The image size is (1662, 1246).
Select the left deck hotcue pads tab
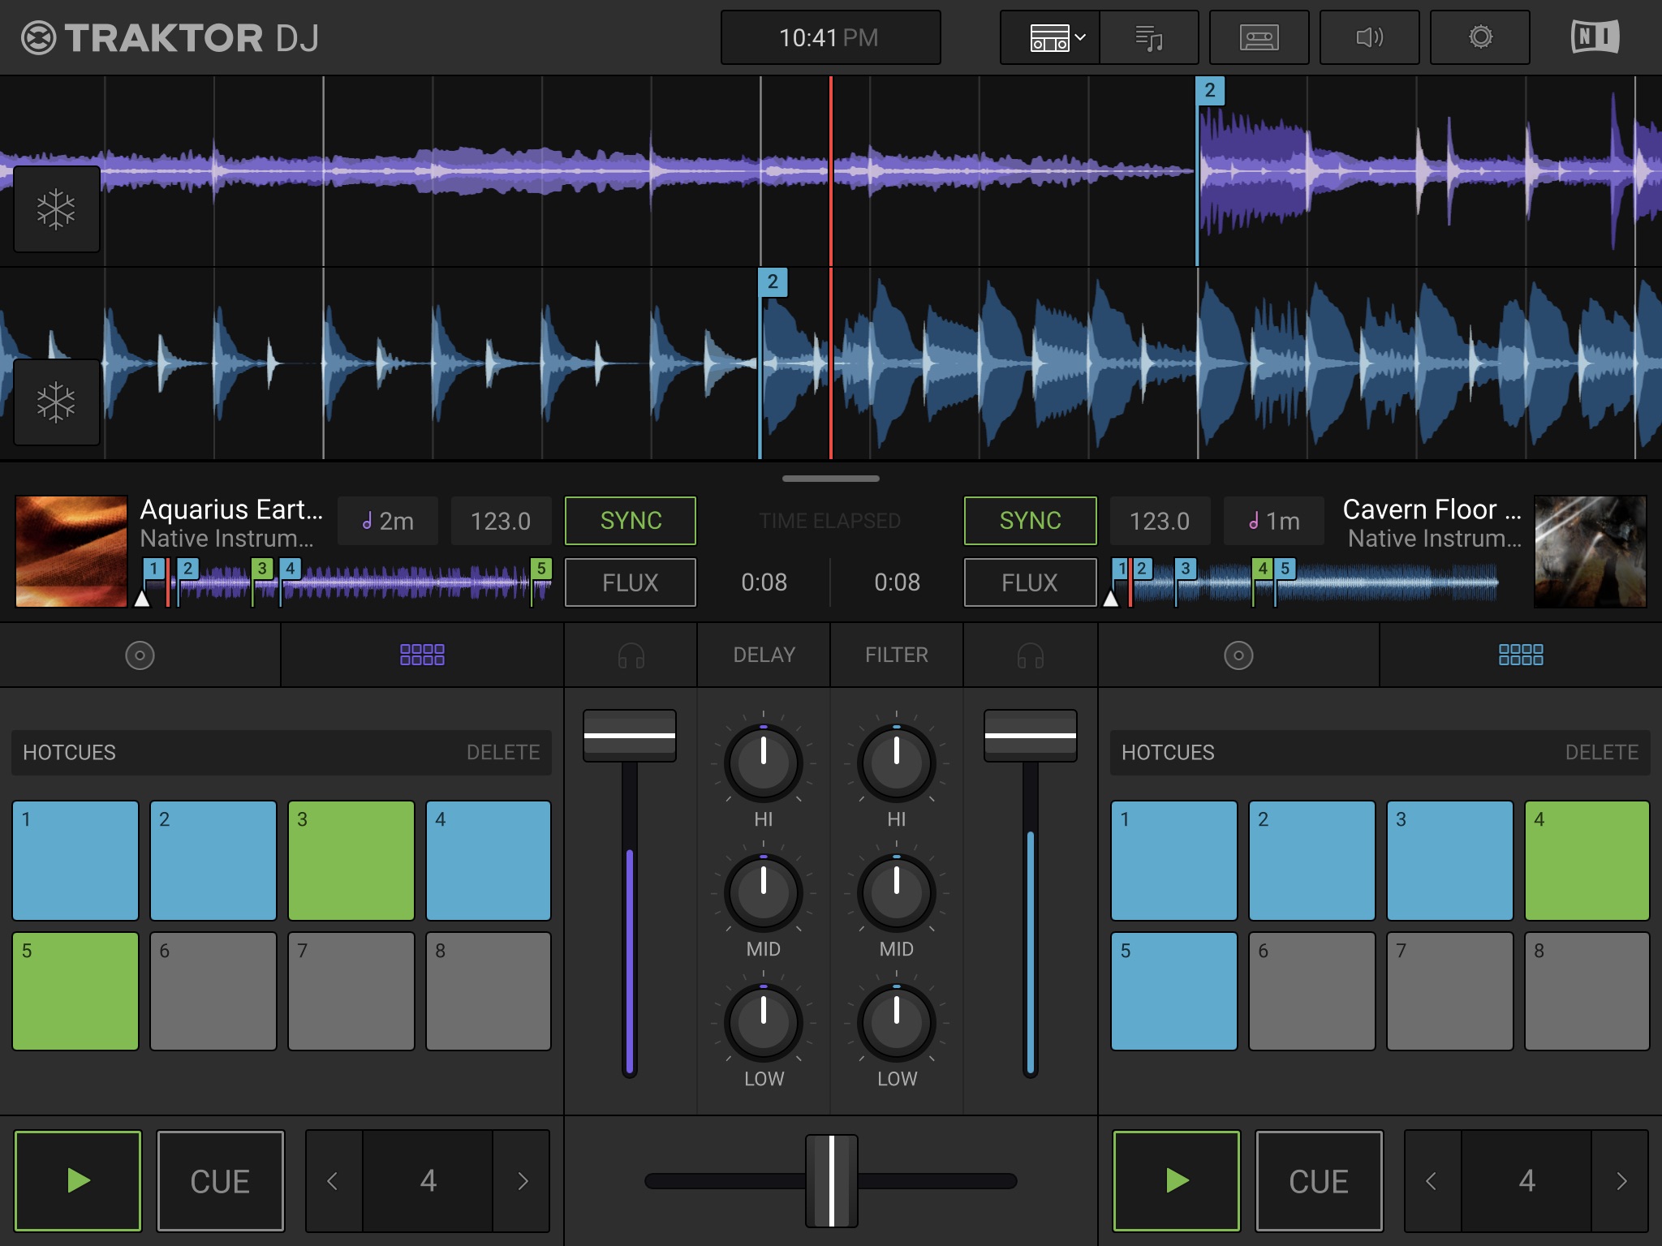tap(422, 655)
